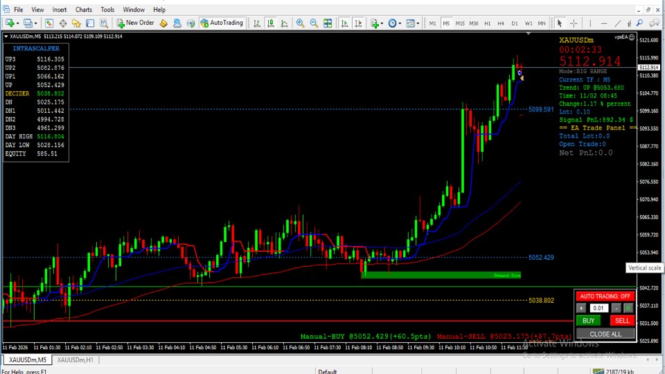Open the Periods clock icon
This screenshot has height=374, width=665.
tap(392, 23)
